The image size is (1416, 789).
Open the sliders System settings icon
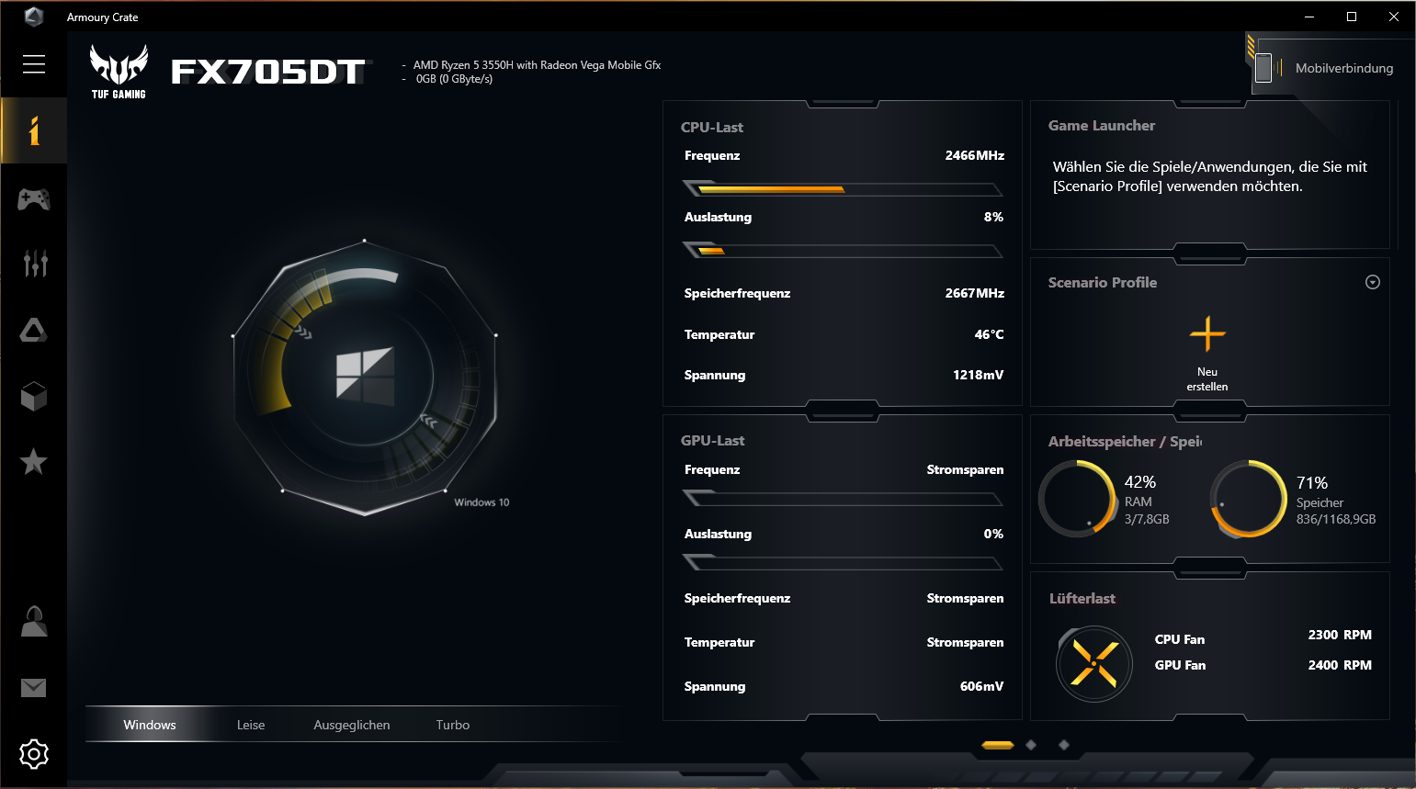pyautogui.click(x=35, y=264)
